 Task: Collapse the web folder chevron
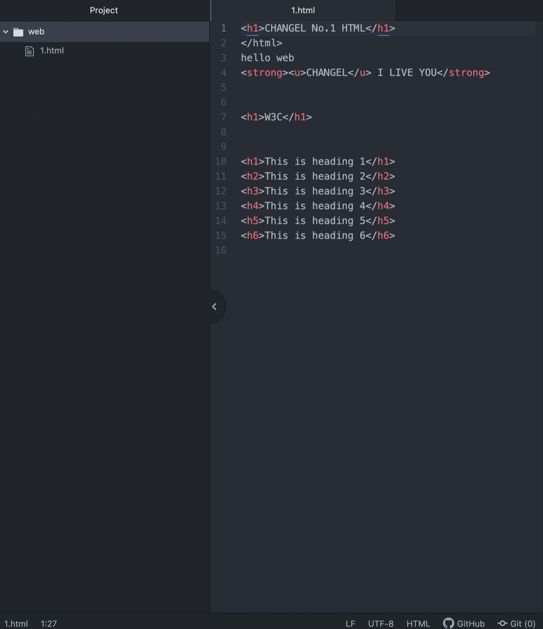6,32
